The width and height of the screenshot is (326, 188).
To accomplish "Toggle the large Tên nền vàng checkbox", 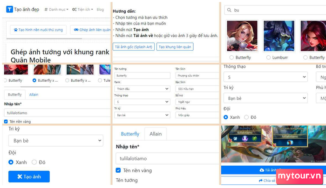I will (x=118, y=170).
